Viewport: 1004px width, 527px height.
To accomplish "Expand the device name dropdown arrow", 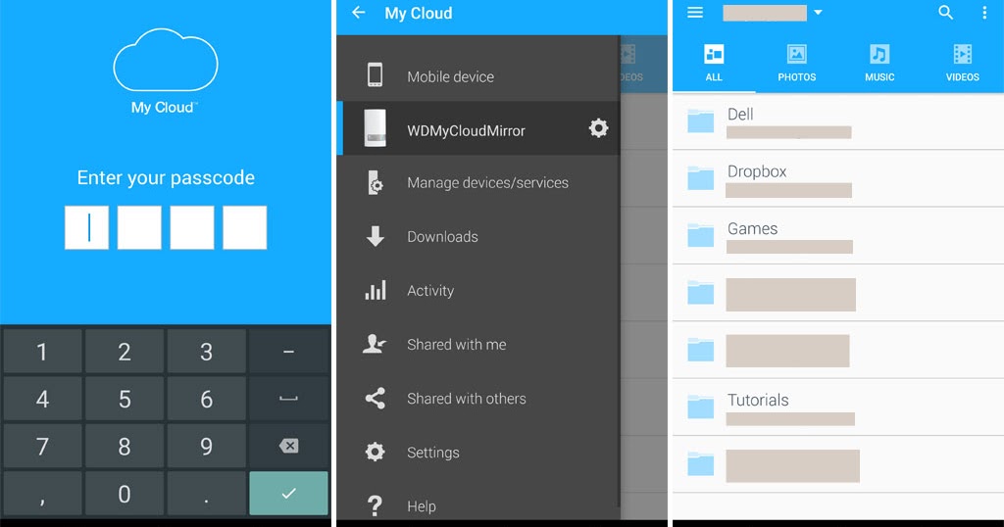I will point(819,12).
